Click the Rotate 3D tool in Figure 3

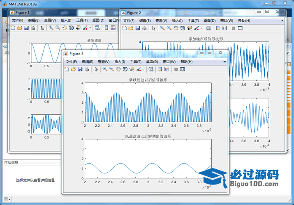125,69
